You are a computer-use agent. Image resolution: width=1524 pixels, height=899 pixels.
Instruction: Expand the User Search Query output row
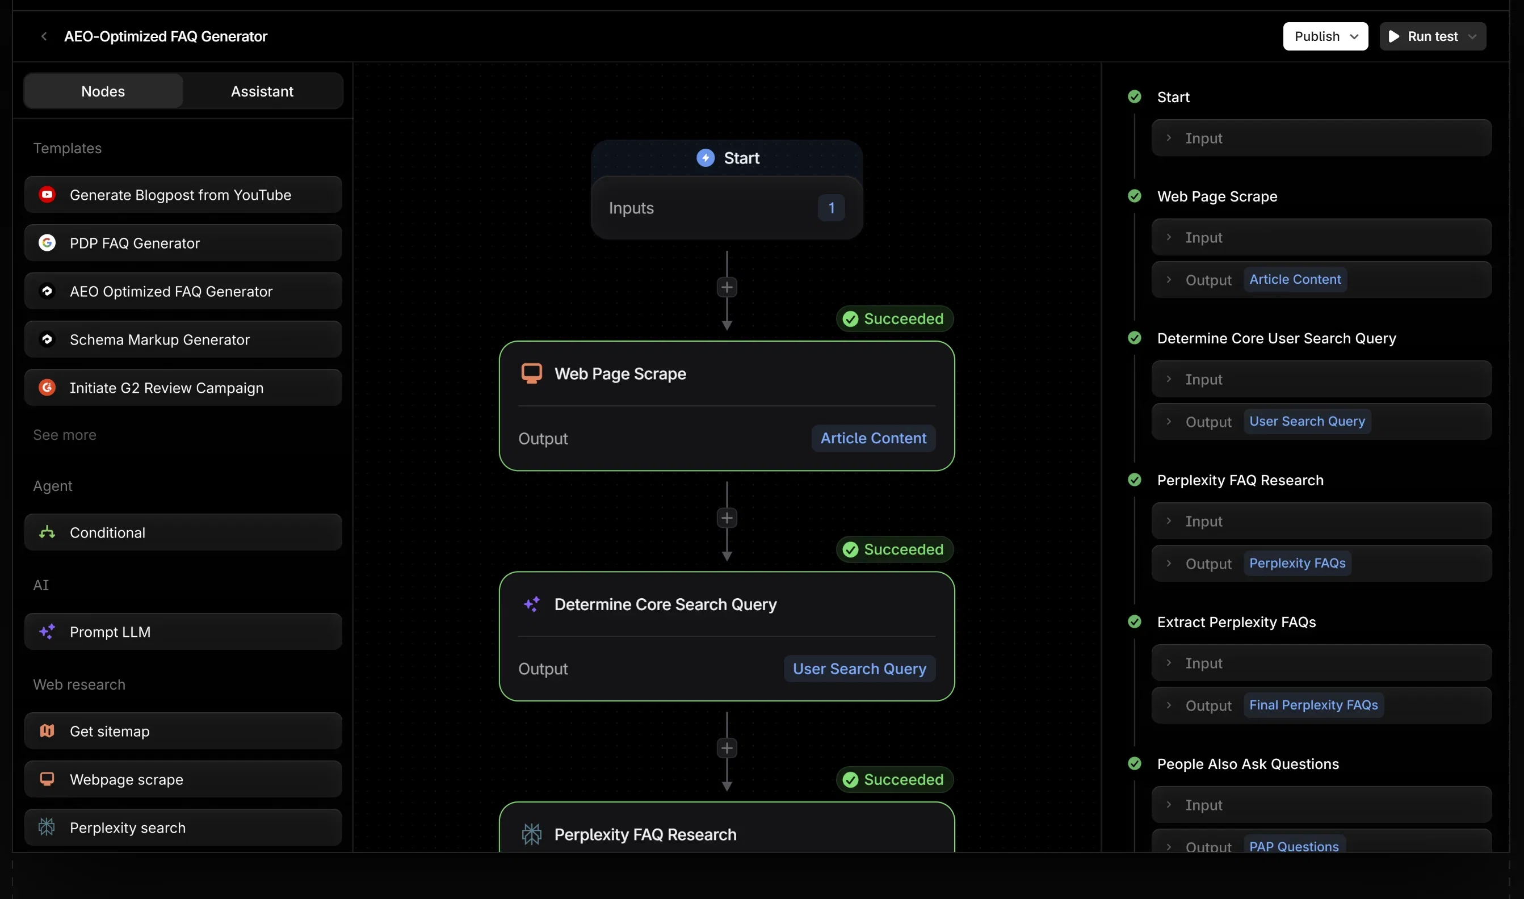tap(1322, 421)
